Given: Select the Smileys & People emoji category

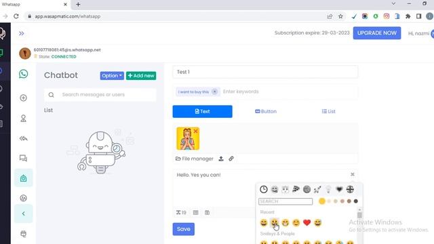Looking at the screenshot, I should 275,190.
